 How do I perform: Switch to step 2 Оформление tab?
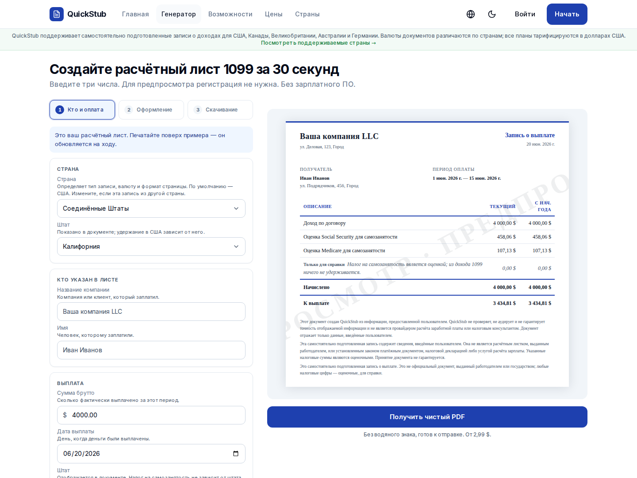click(151, 110)
